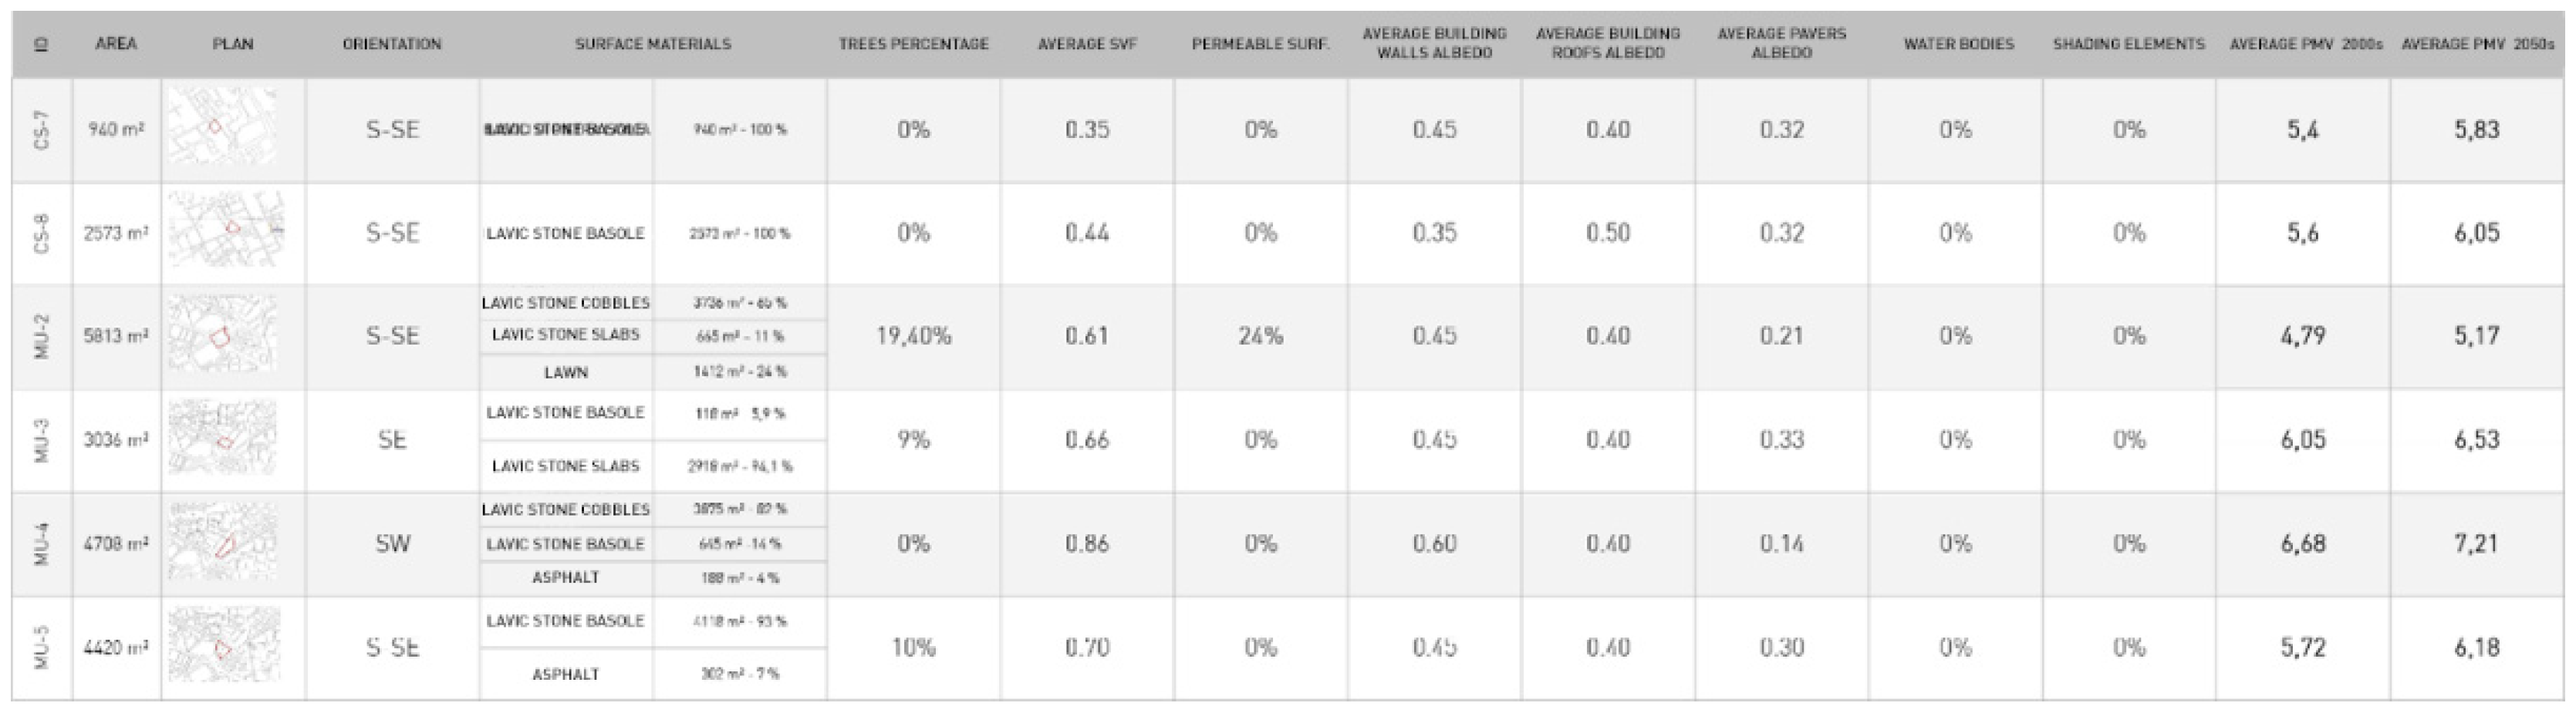This screenshot has height=713, width=2576.
Task: Click the 5813 m² area cell
Action: 116,335
